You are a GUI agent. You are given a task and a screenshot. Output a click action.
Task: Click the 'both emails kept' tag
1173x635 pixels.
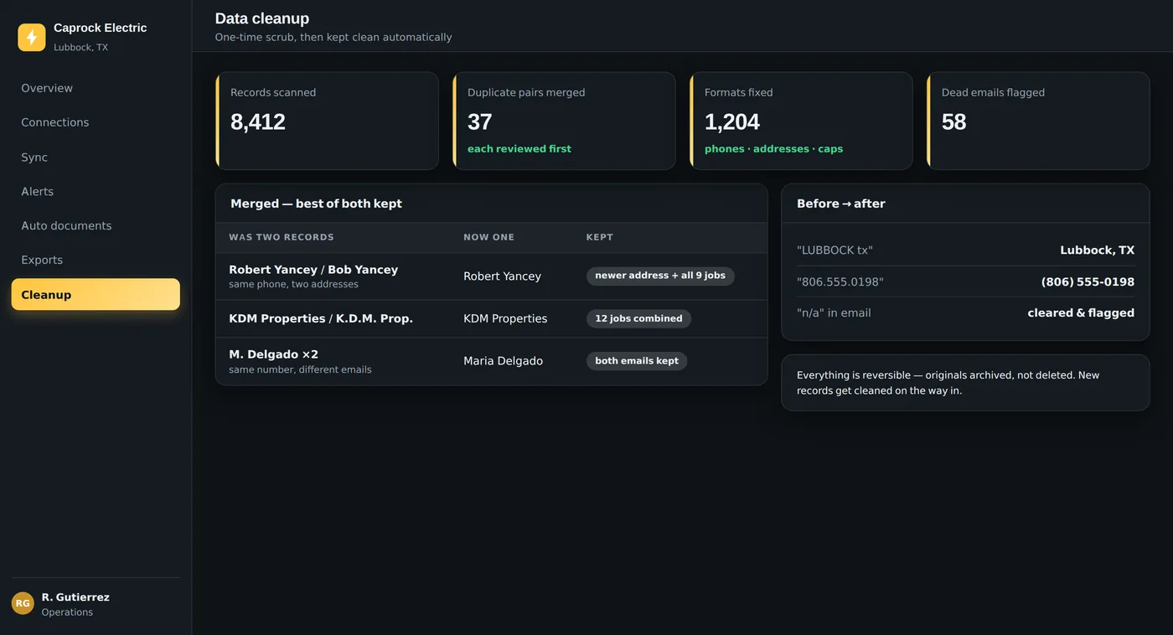(x=637, y=361)
